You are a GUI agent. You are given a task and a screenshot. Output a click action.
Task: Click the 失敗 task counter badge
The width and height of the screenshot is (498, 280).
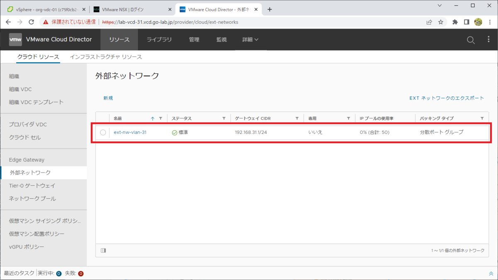pyautogui.click(x=81, y=274)
